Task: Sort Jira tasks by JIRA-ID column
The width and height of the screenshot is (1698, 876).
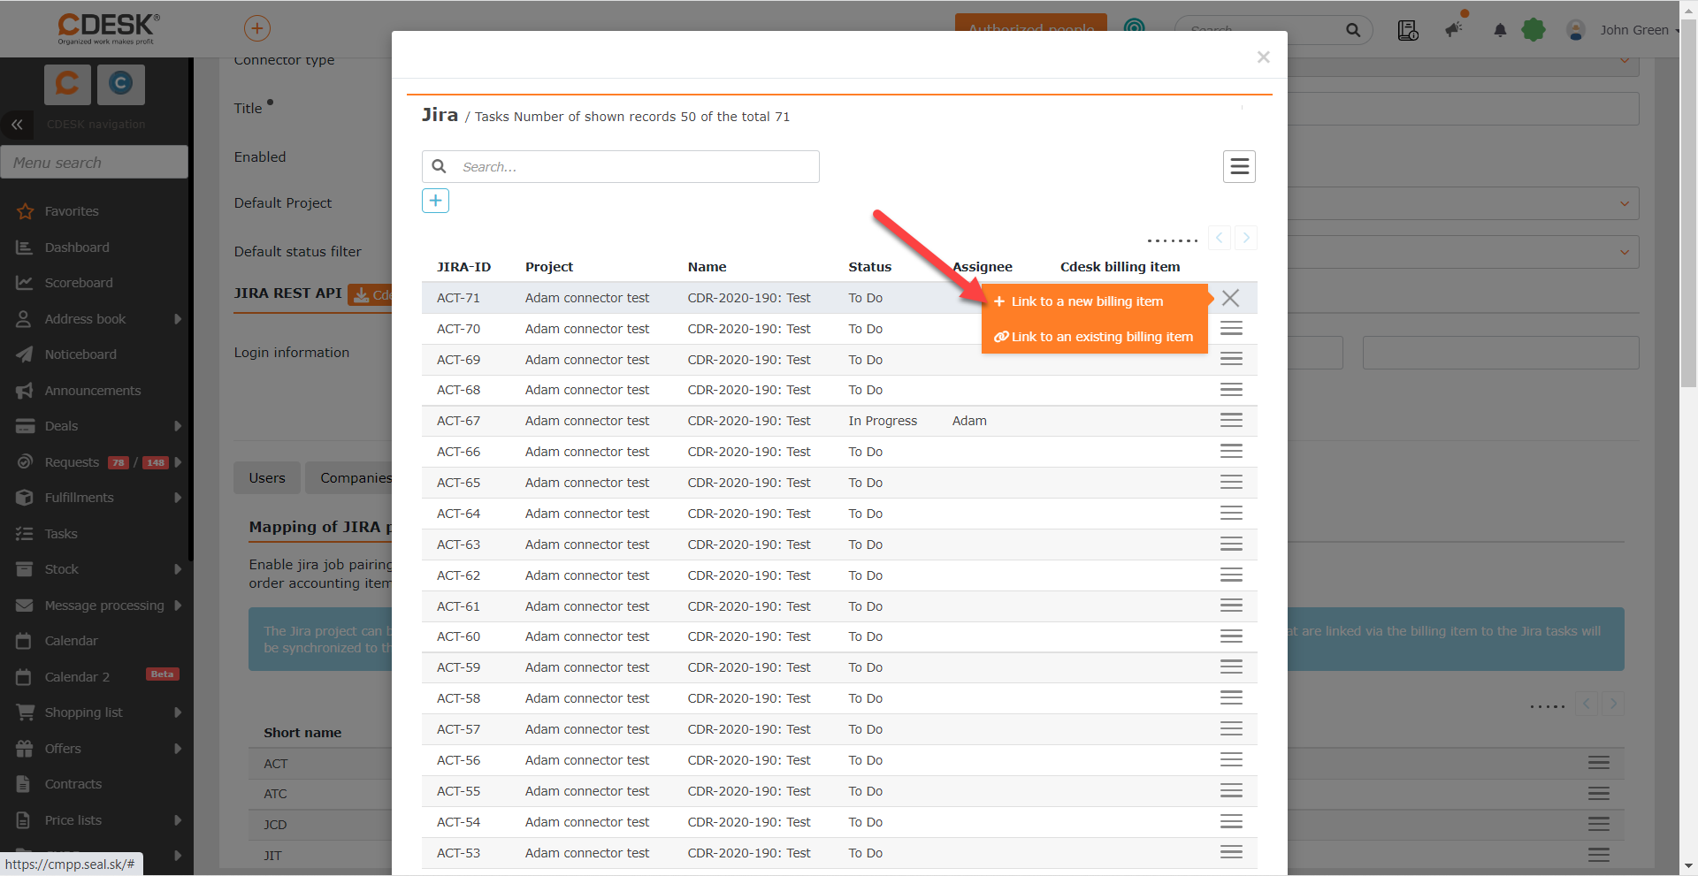Action: (463, 267)
